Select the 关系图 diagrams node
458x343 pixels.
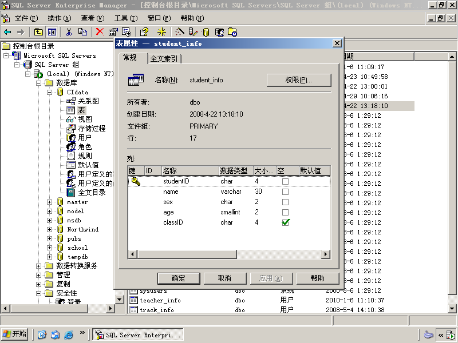coord(83,101)
